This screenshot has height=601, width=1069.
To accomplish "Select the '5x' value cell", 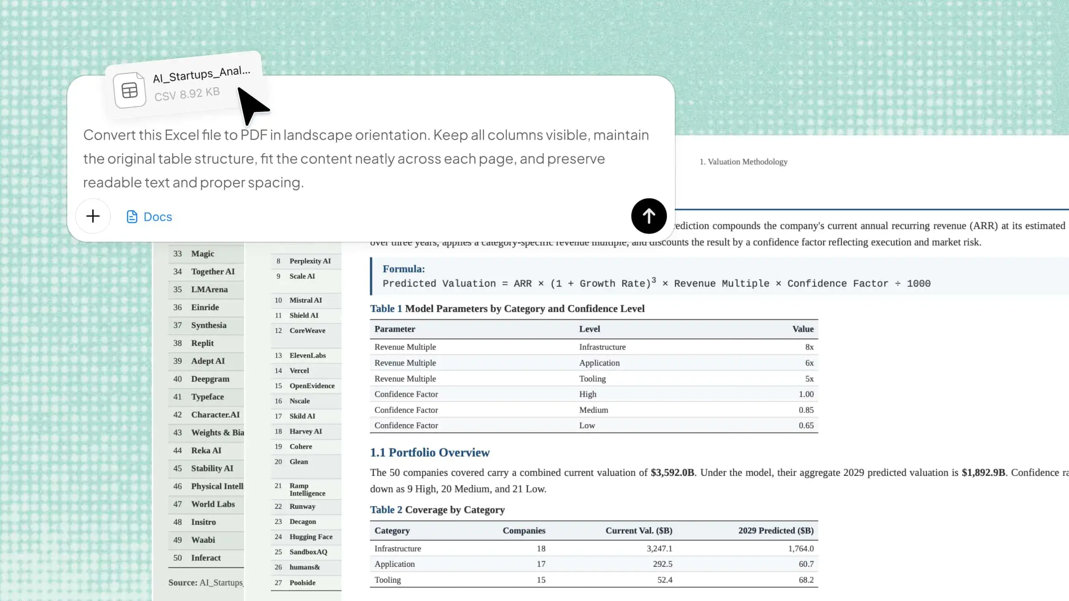I will coord(809,379).
